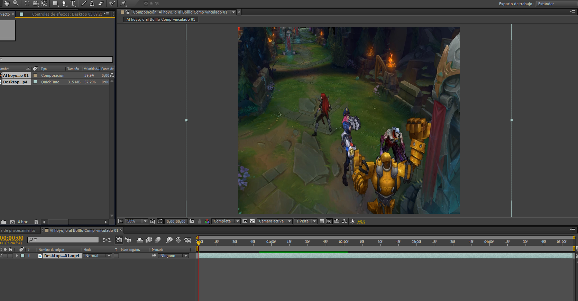This screenshot has width=578, height=301.
Task: Toggle lock on Desktop...01.mp4 layer
Action: [10, 256]
